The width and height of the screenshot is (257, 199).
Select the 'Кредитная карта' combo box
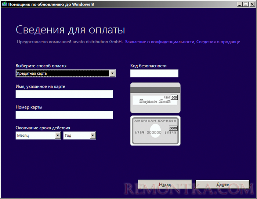[66, 73]
